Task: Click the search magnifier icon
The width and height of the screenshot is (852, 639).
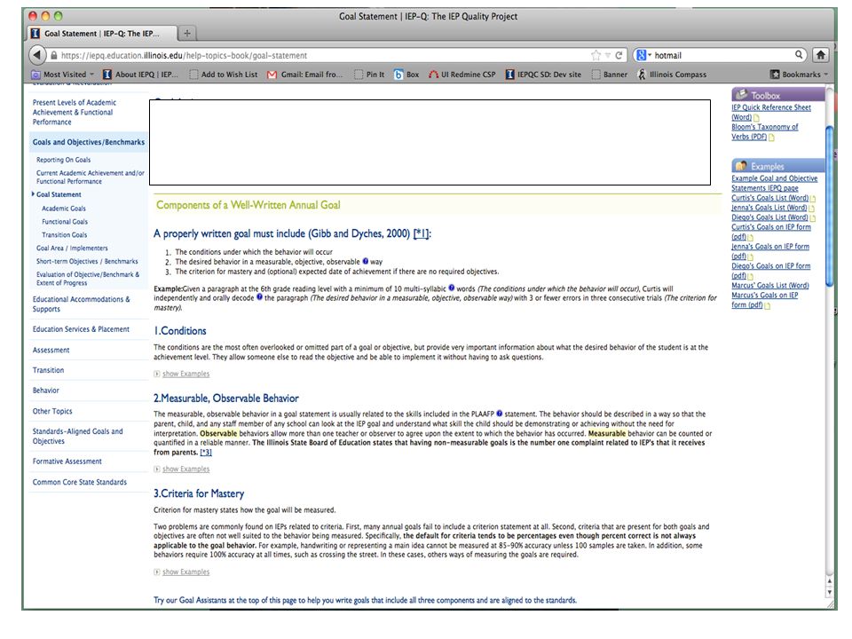Action: click(x=799, y=55)
